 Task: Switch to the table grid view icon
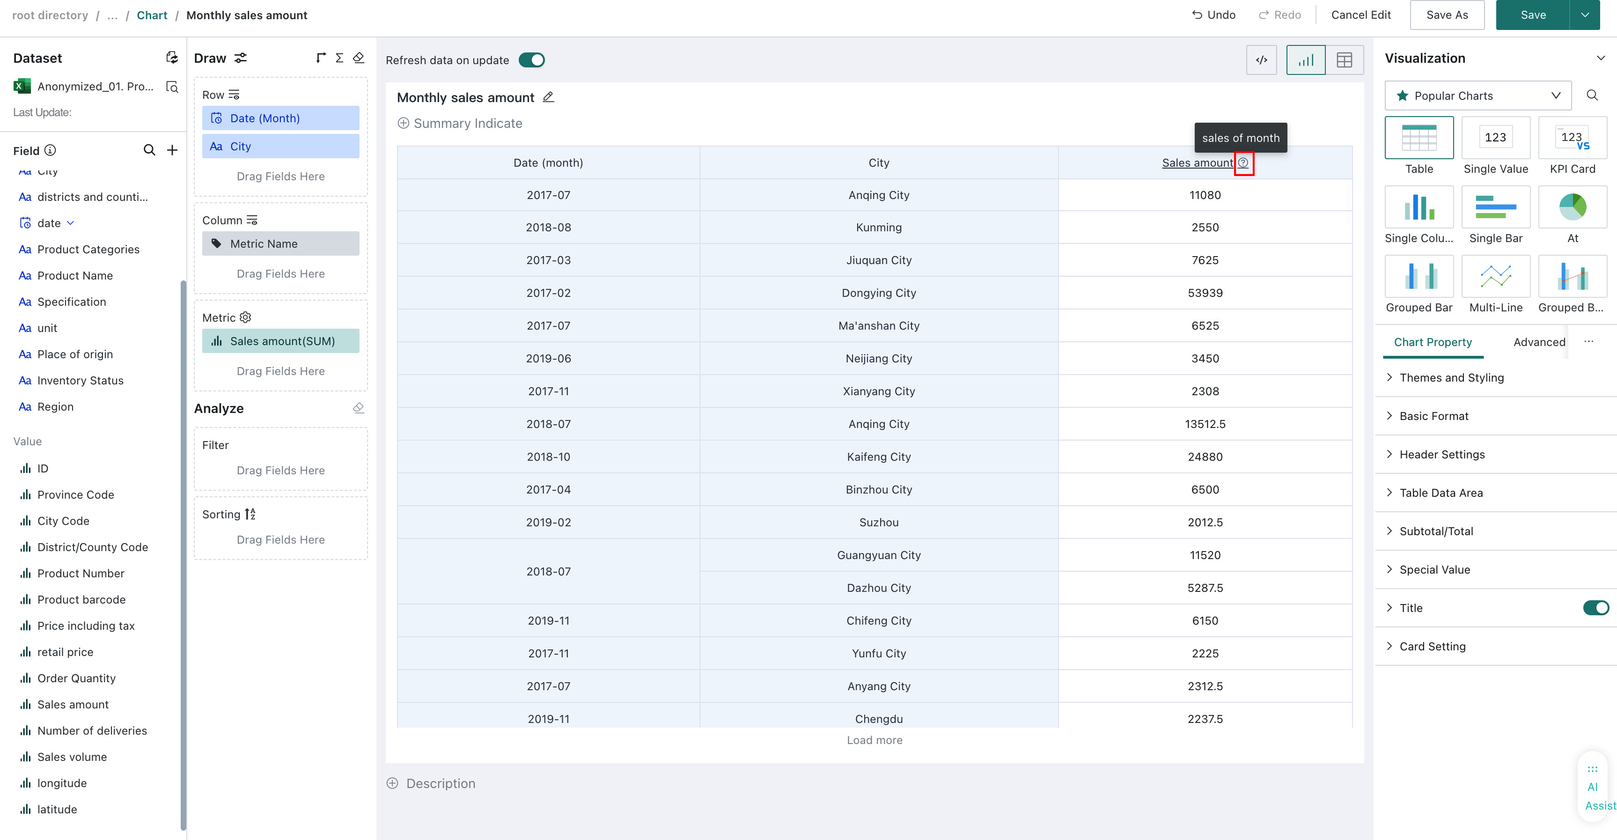pos(1344,60)
